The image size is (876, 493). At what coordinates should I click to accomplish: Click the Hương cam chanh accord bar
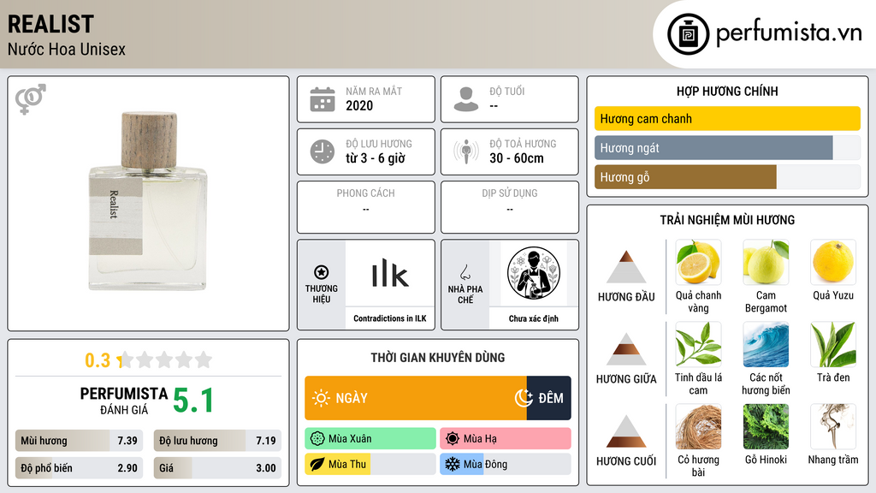(x=727, y=118)
